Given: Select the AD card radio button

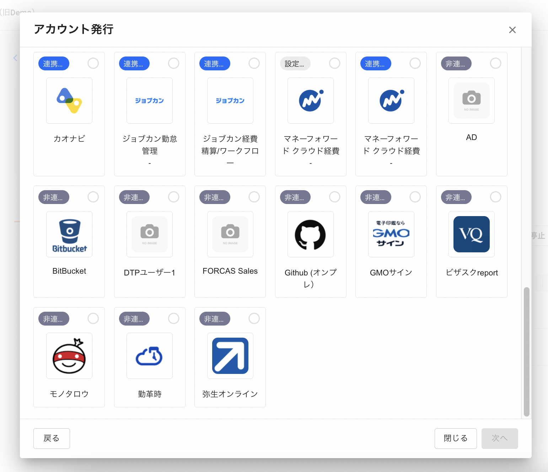Looking at the screenshot, I should [x=495, y=63].
